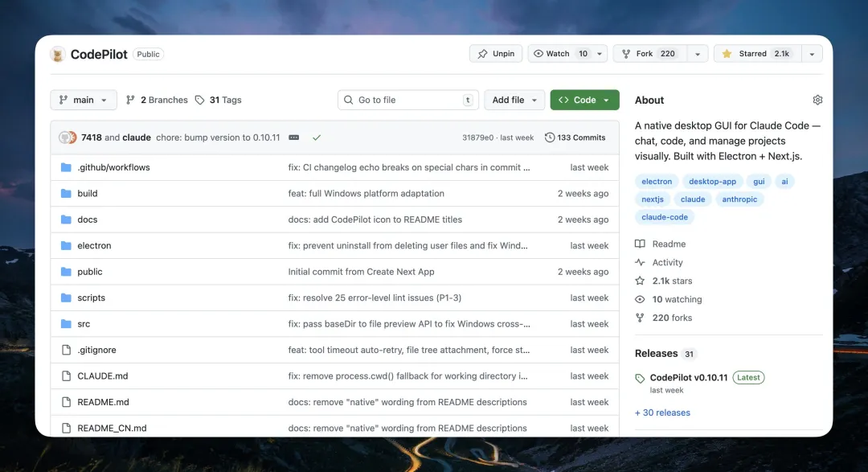Unpin the repository with Unpin button
Screen dimensions: 868x472
tap(496, 54)
